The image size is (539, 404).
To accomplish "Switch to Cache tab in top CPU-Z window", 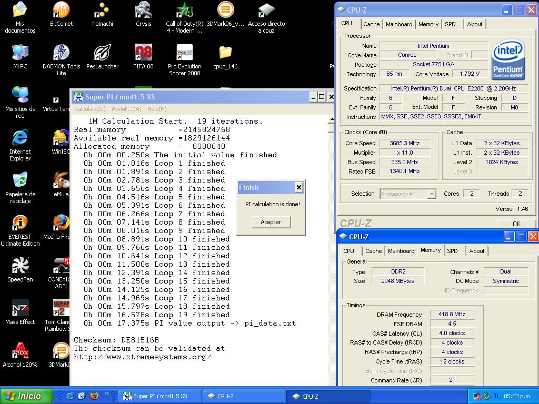I will pyautogui.click(x=371, y=24).
